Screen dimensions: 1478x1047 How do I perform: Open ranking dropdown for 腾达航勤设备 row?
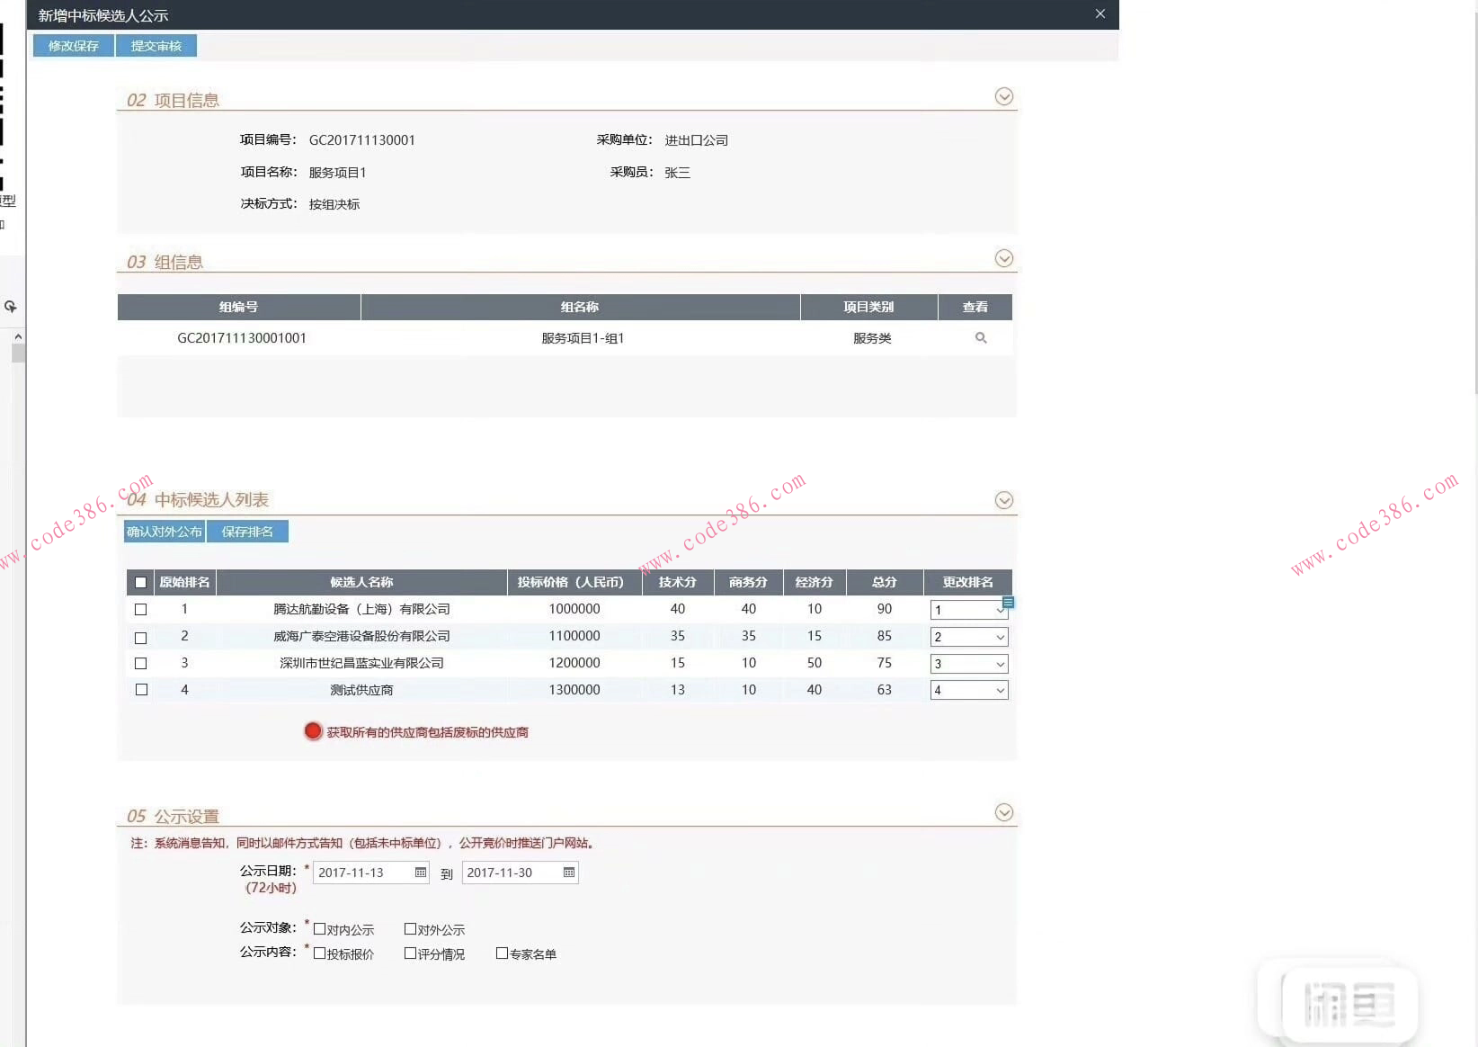pyautogui.click(x=969, y=610)
